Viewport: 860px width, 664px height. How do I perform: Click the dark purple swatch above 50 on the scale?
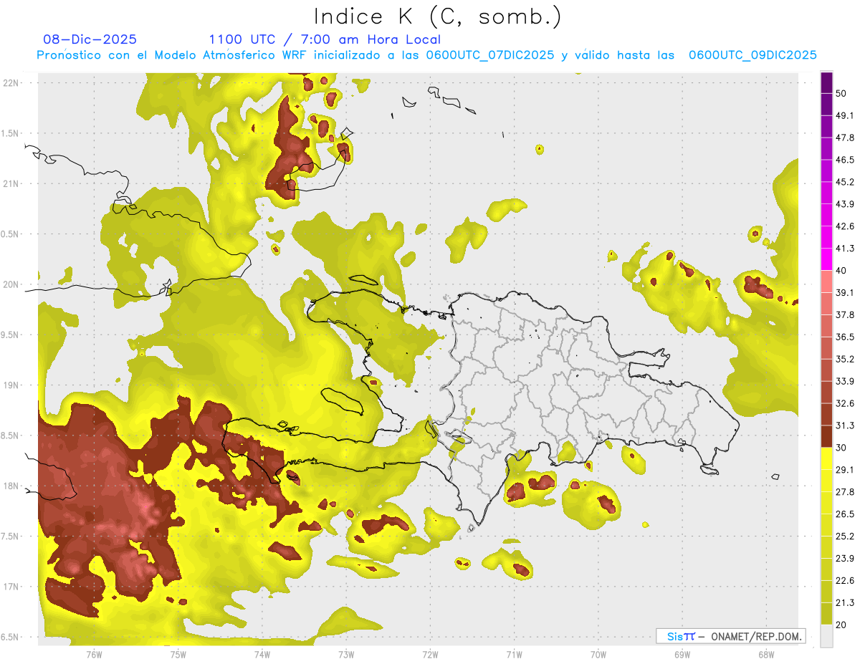(826, 82)
